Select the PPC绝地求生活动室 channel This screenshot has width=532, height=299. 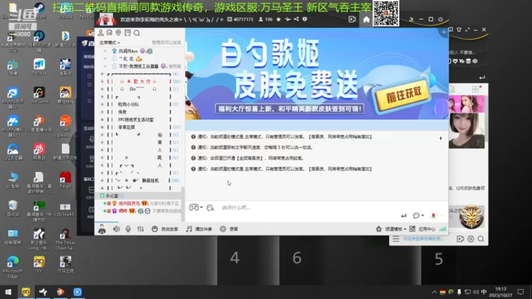136,120
